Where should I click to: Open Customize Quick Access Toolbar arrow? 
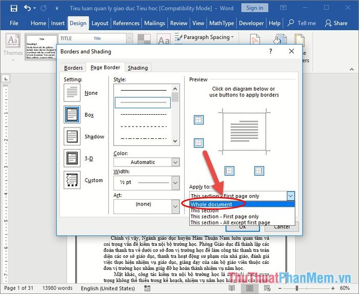[57, 9]
